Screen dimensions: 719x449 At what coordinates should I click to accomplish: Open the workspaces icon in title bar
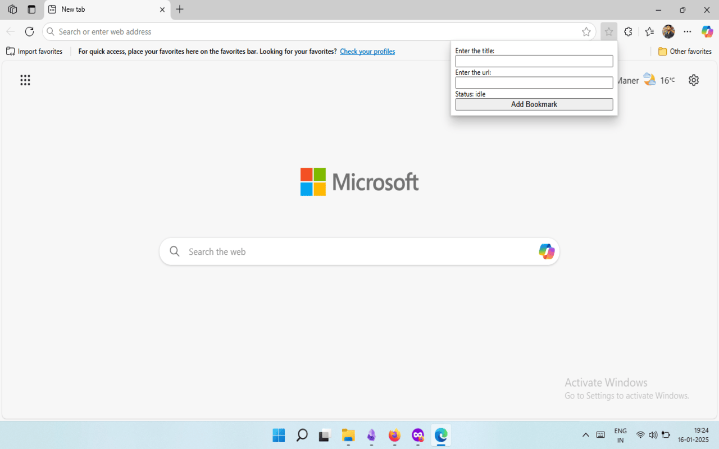pos(12,10)
